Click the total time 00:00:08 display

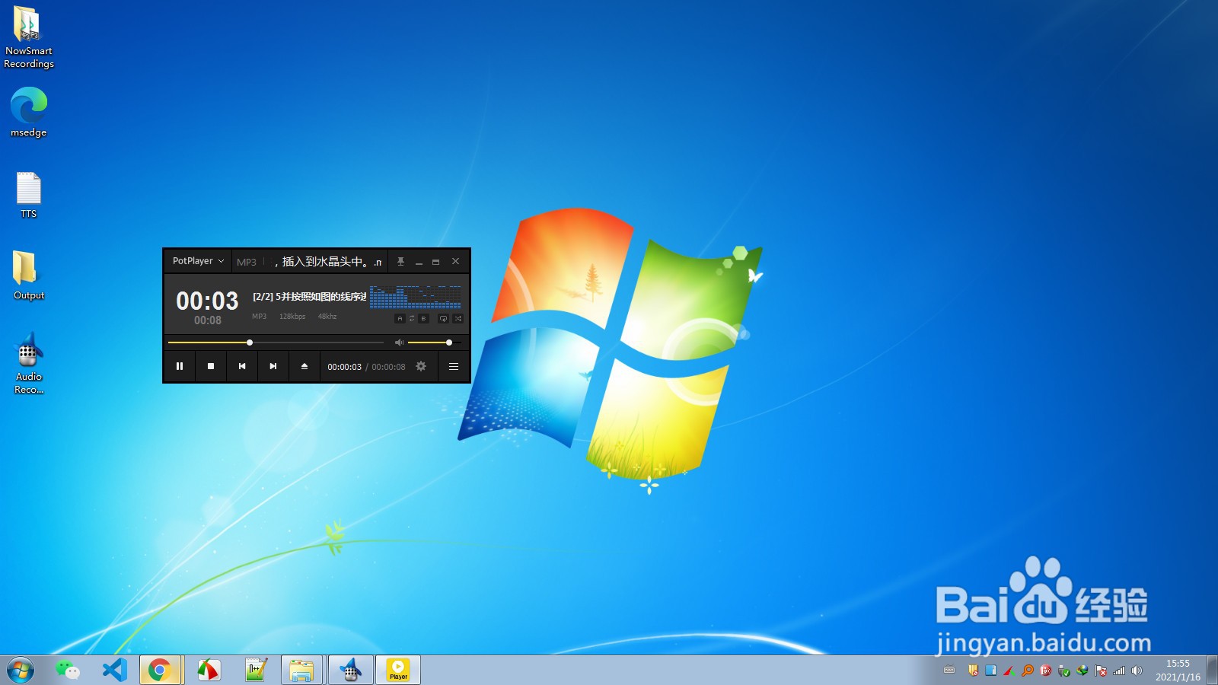(388, 367)
